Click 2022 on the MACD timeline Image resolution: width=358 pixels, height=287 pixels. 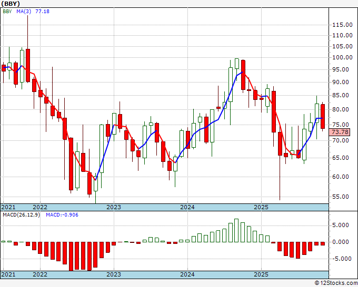point(40,274)
